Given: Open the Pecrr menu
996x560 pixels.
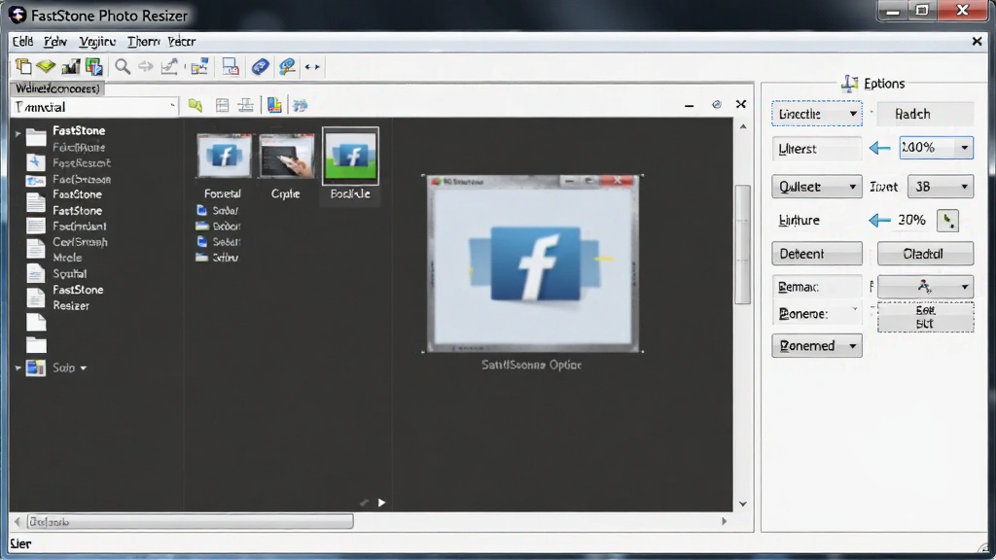Looking at the screenshot, I should 182,41.
